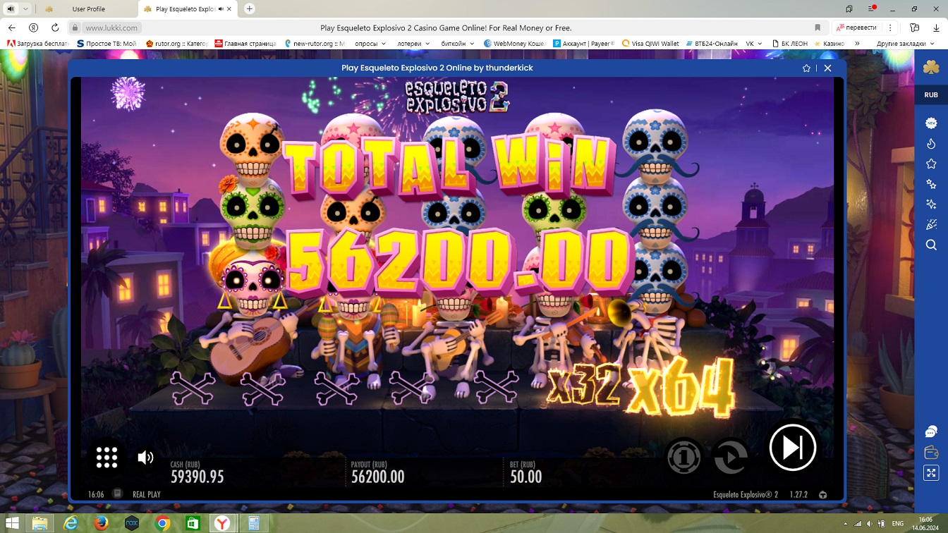Image resolution: width=948 pixels, height=533 pixels.
Task: Open the party popper promotions icon
Action: coord(931,225)
